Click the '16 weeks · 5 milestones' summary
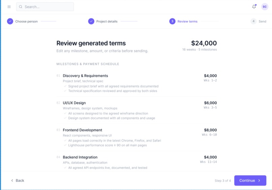The width and height of the screenshot is (272, 190). pos(199,50)
